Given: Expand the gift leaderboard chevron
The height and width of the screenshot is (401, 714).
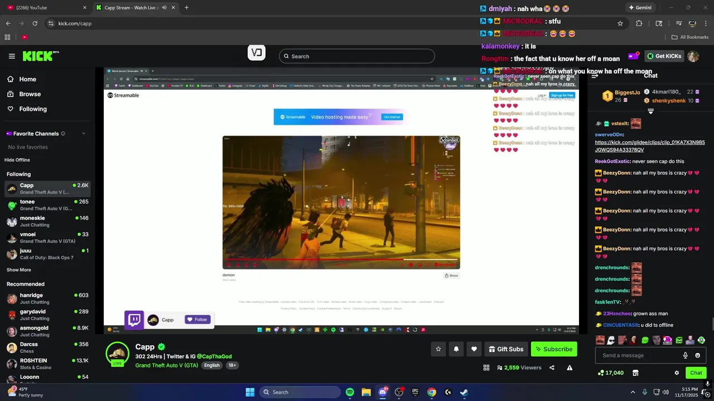Looking at the screenshot, I should 650,111.
